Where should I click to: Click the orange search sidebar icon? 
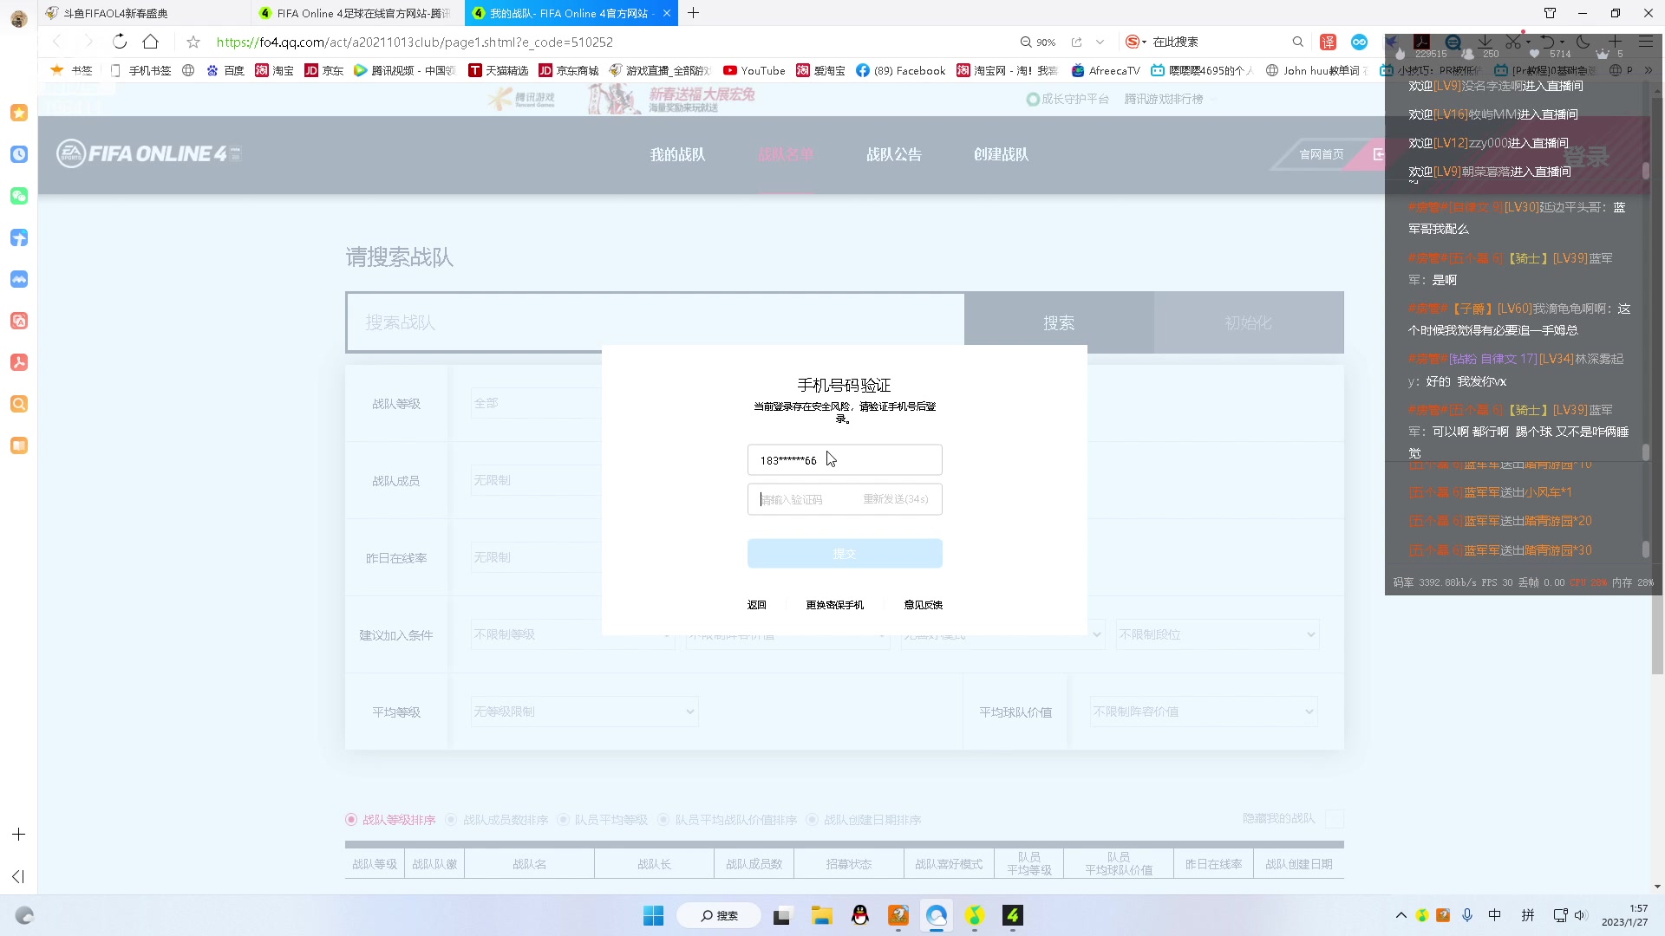pyautogui.click(x=19, y=404)
